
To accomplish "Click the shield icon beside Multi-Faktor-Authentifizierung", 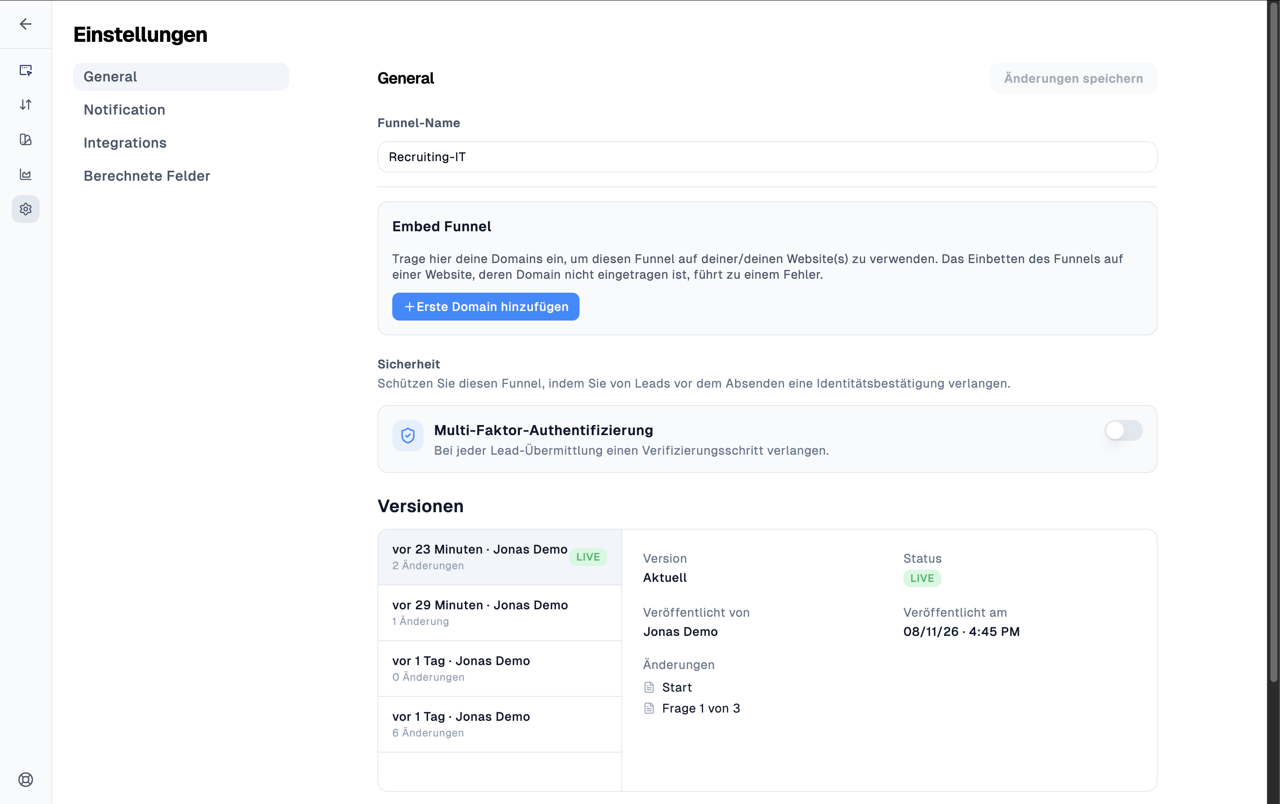I will click(x=408, y=436).
